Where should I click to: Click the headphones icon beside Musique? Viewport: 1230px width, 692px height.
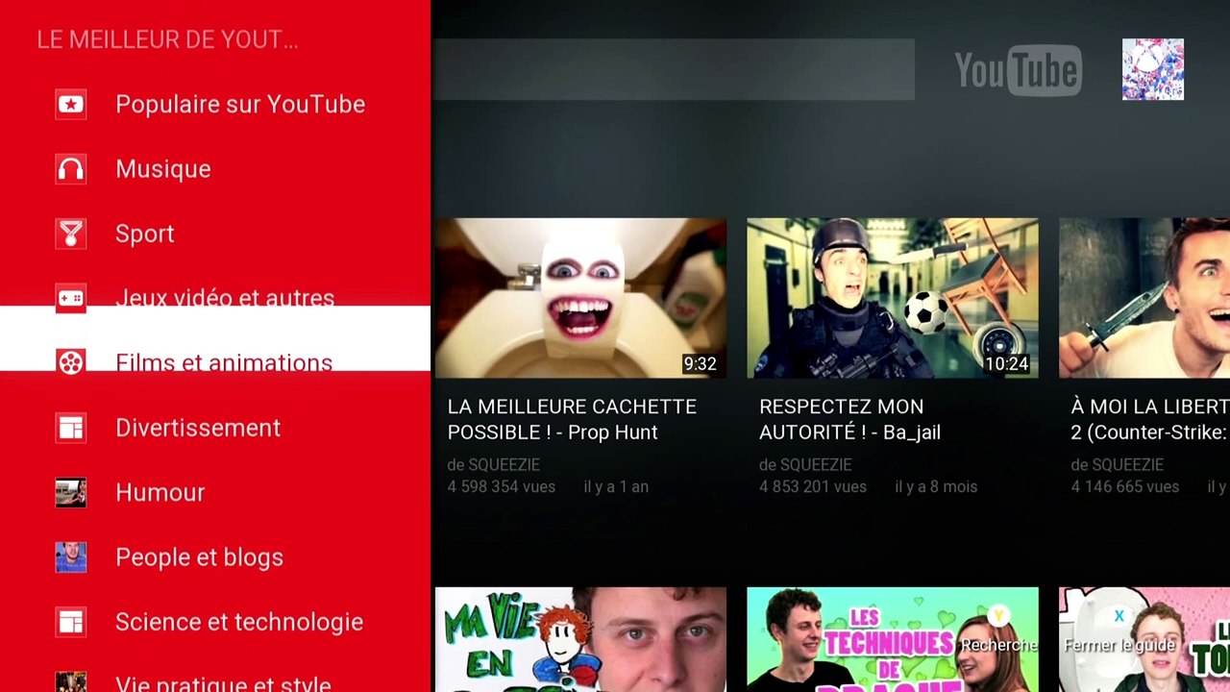point(71,169)
